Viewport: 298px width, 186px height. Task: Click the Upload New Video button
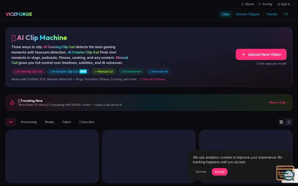click(x=261, y=54)
